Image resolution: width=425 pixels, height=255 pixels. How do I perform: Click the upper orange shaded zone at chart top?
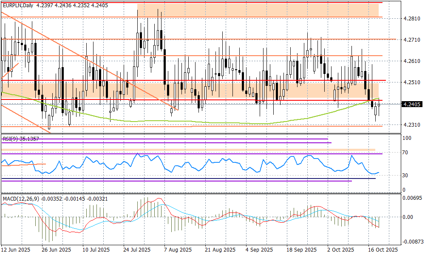255,9
